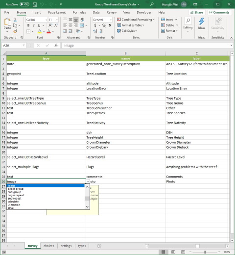
Task: Click the Share button
Action: coord(197,12)
